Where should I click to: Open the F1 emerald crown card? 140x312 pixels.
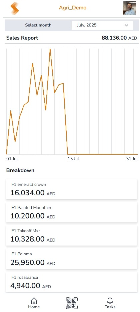(x=72, y=189)
